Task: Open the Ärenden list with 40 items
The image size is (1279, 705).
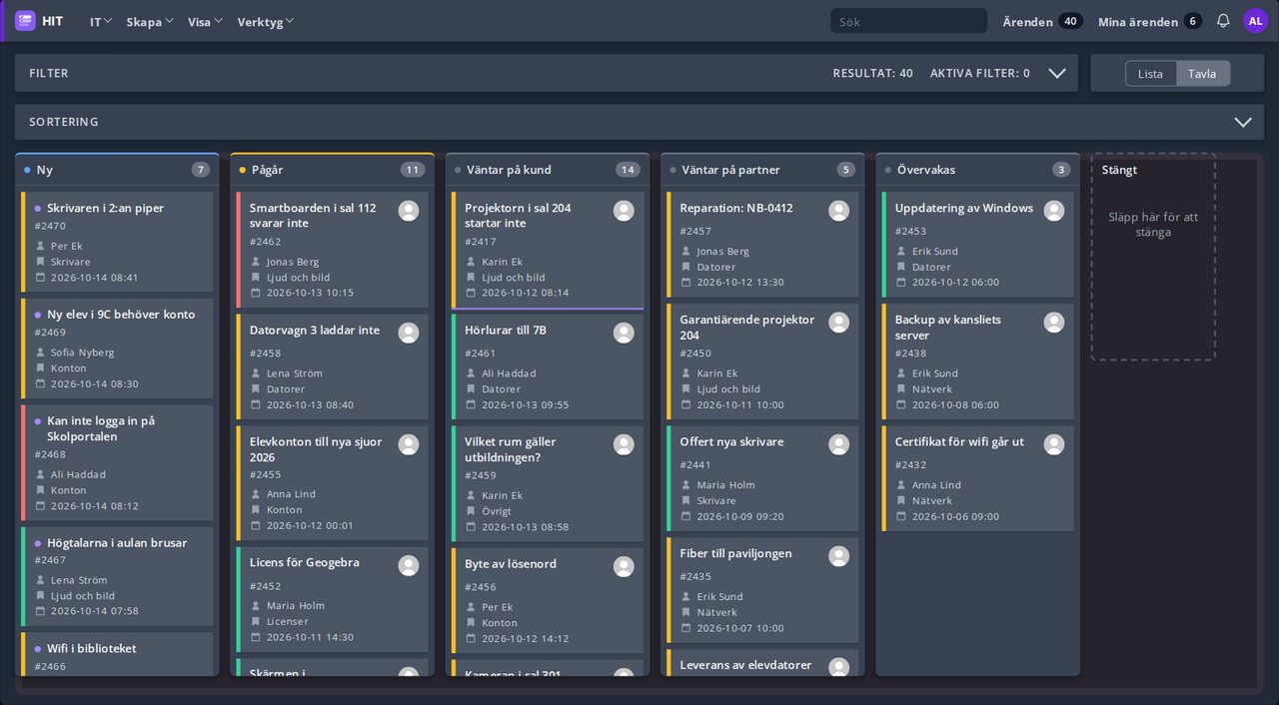Action: point(1042,21)
